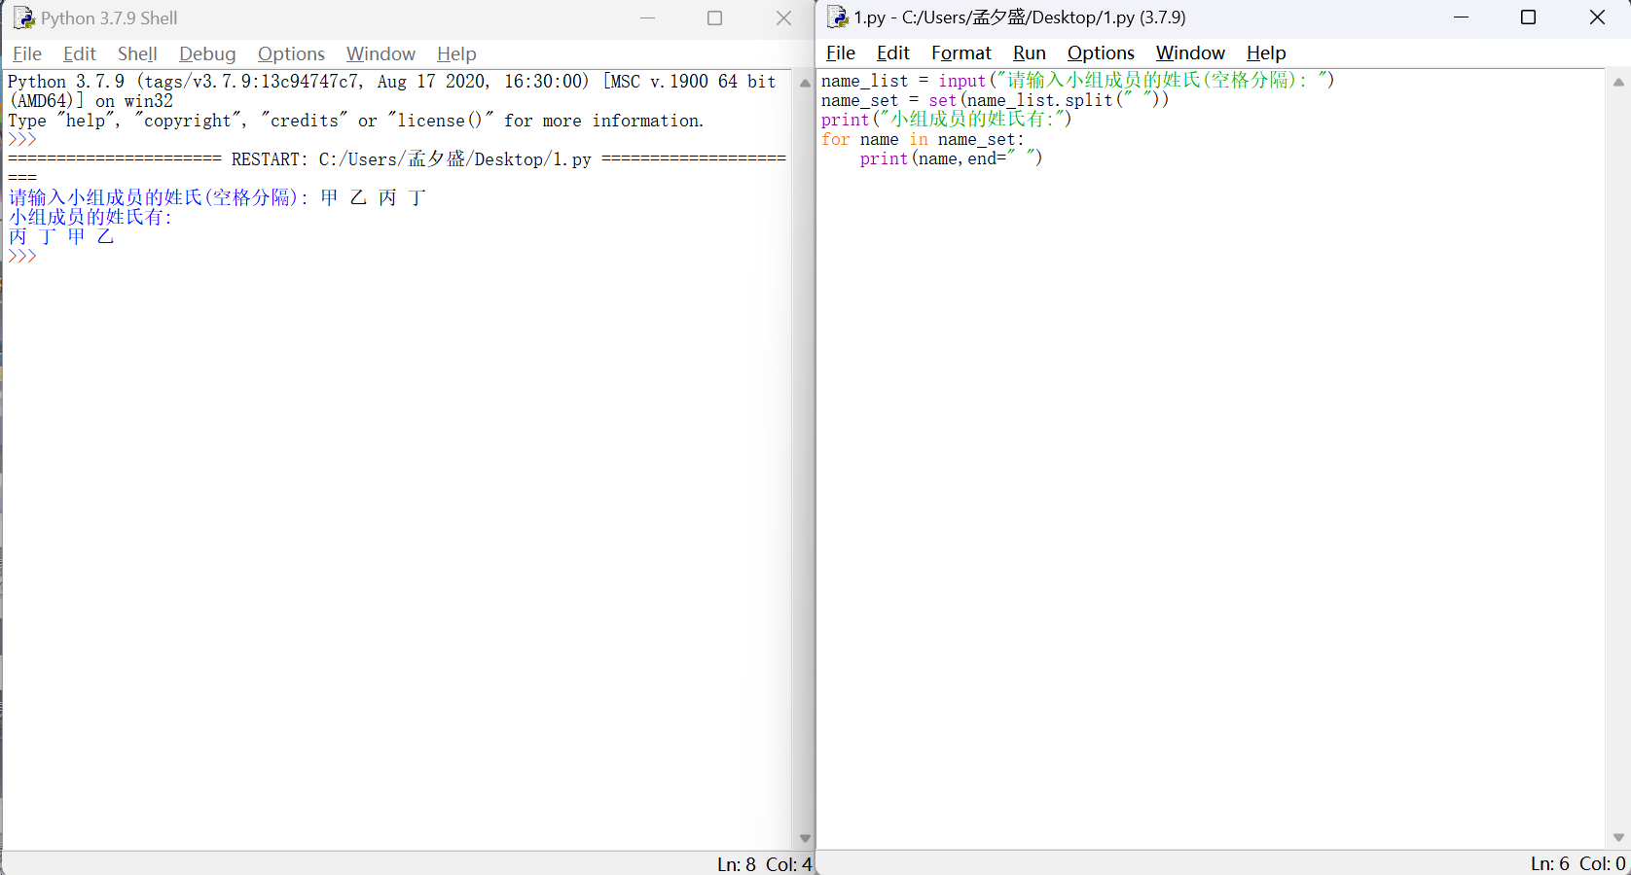Screen dimensions: 1631x875
Task: Maximize the 1.py editor window
Action: [1528, 17]
